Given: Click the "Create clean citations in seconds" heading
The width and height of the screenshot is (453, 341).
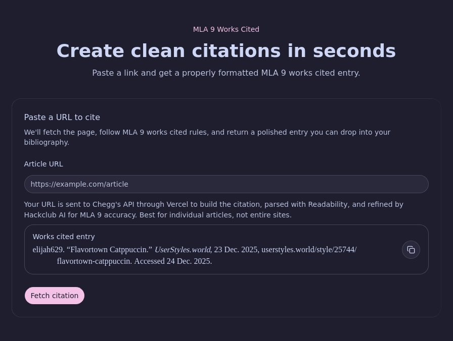Looking at the screenshot, I should point(226,51).
